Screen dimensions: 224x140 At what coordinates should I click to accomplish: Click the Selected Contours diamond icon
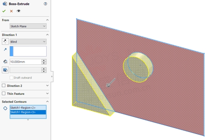pyautogui.click(x=5, y=108)
